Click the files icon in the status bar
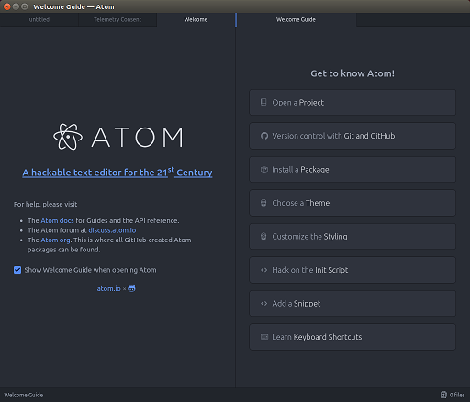This screenshot has width=470, height=402. click(443, 395)
